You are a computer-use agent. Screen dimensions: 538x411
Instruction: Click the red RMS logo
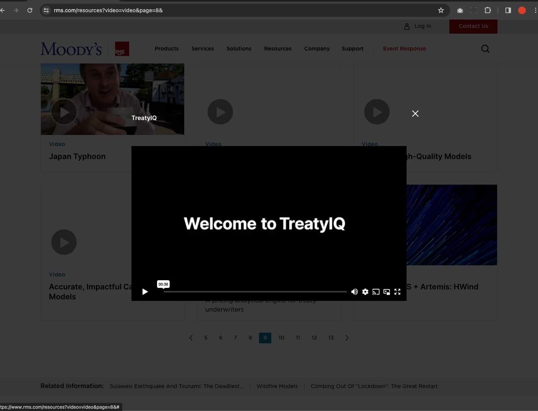pos(122,49)
